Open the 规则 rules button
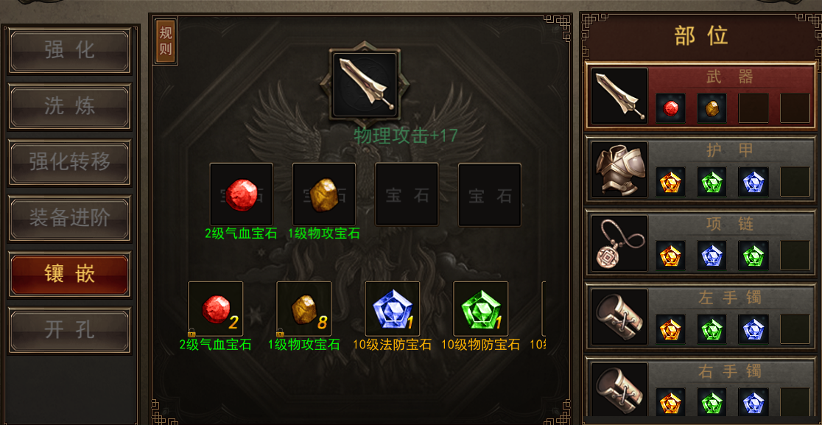 (166, 41)
